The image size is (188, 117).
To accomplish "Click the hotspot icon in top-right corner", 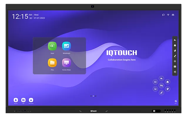I will pos(173,15).
